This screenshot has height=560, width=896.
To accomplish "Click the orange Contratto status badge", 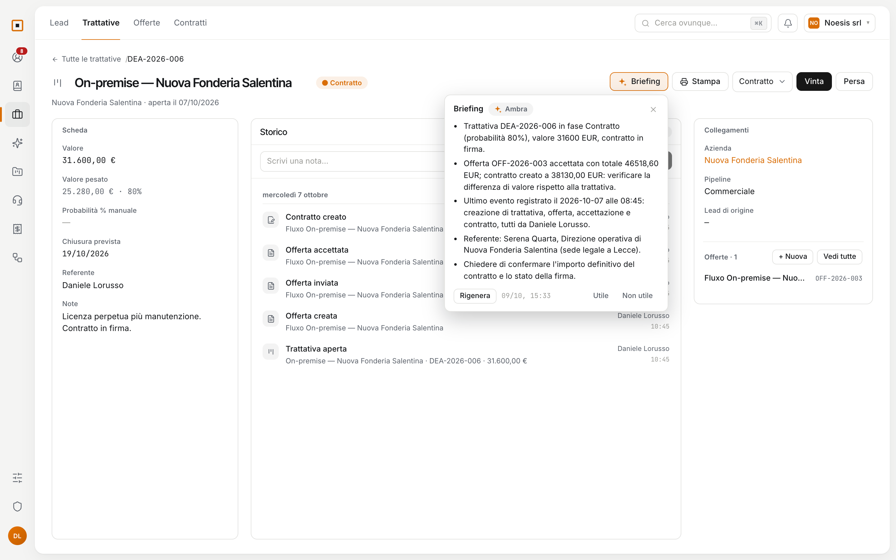I will tap(341, 83).
